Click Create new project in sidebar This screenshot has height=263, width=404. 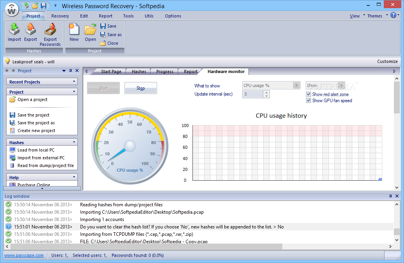tap(32, 131)
